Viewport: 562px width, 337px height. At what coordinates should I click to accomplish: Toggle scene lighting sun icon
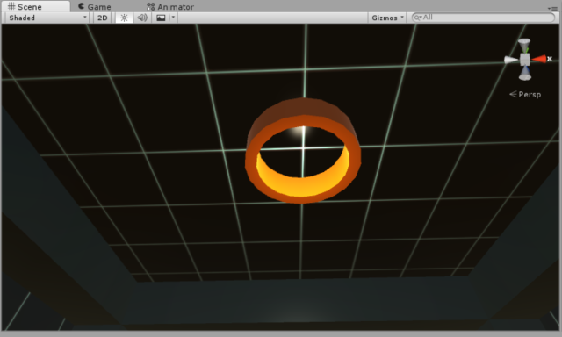pos(124,18)
